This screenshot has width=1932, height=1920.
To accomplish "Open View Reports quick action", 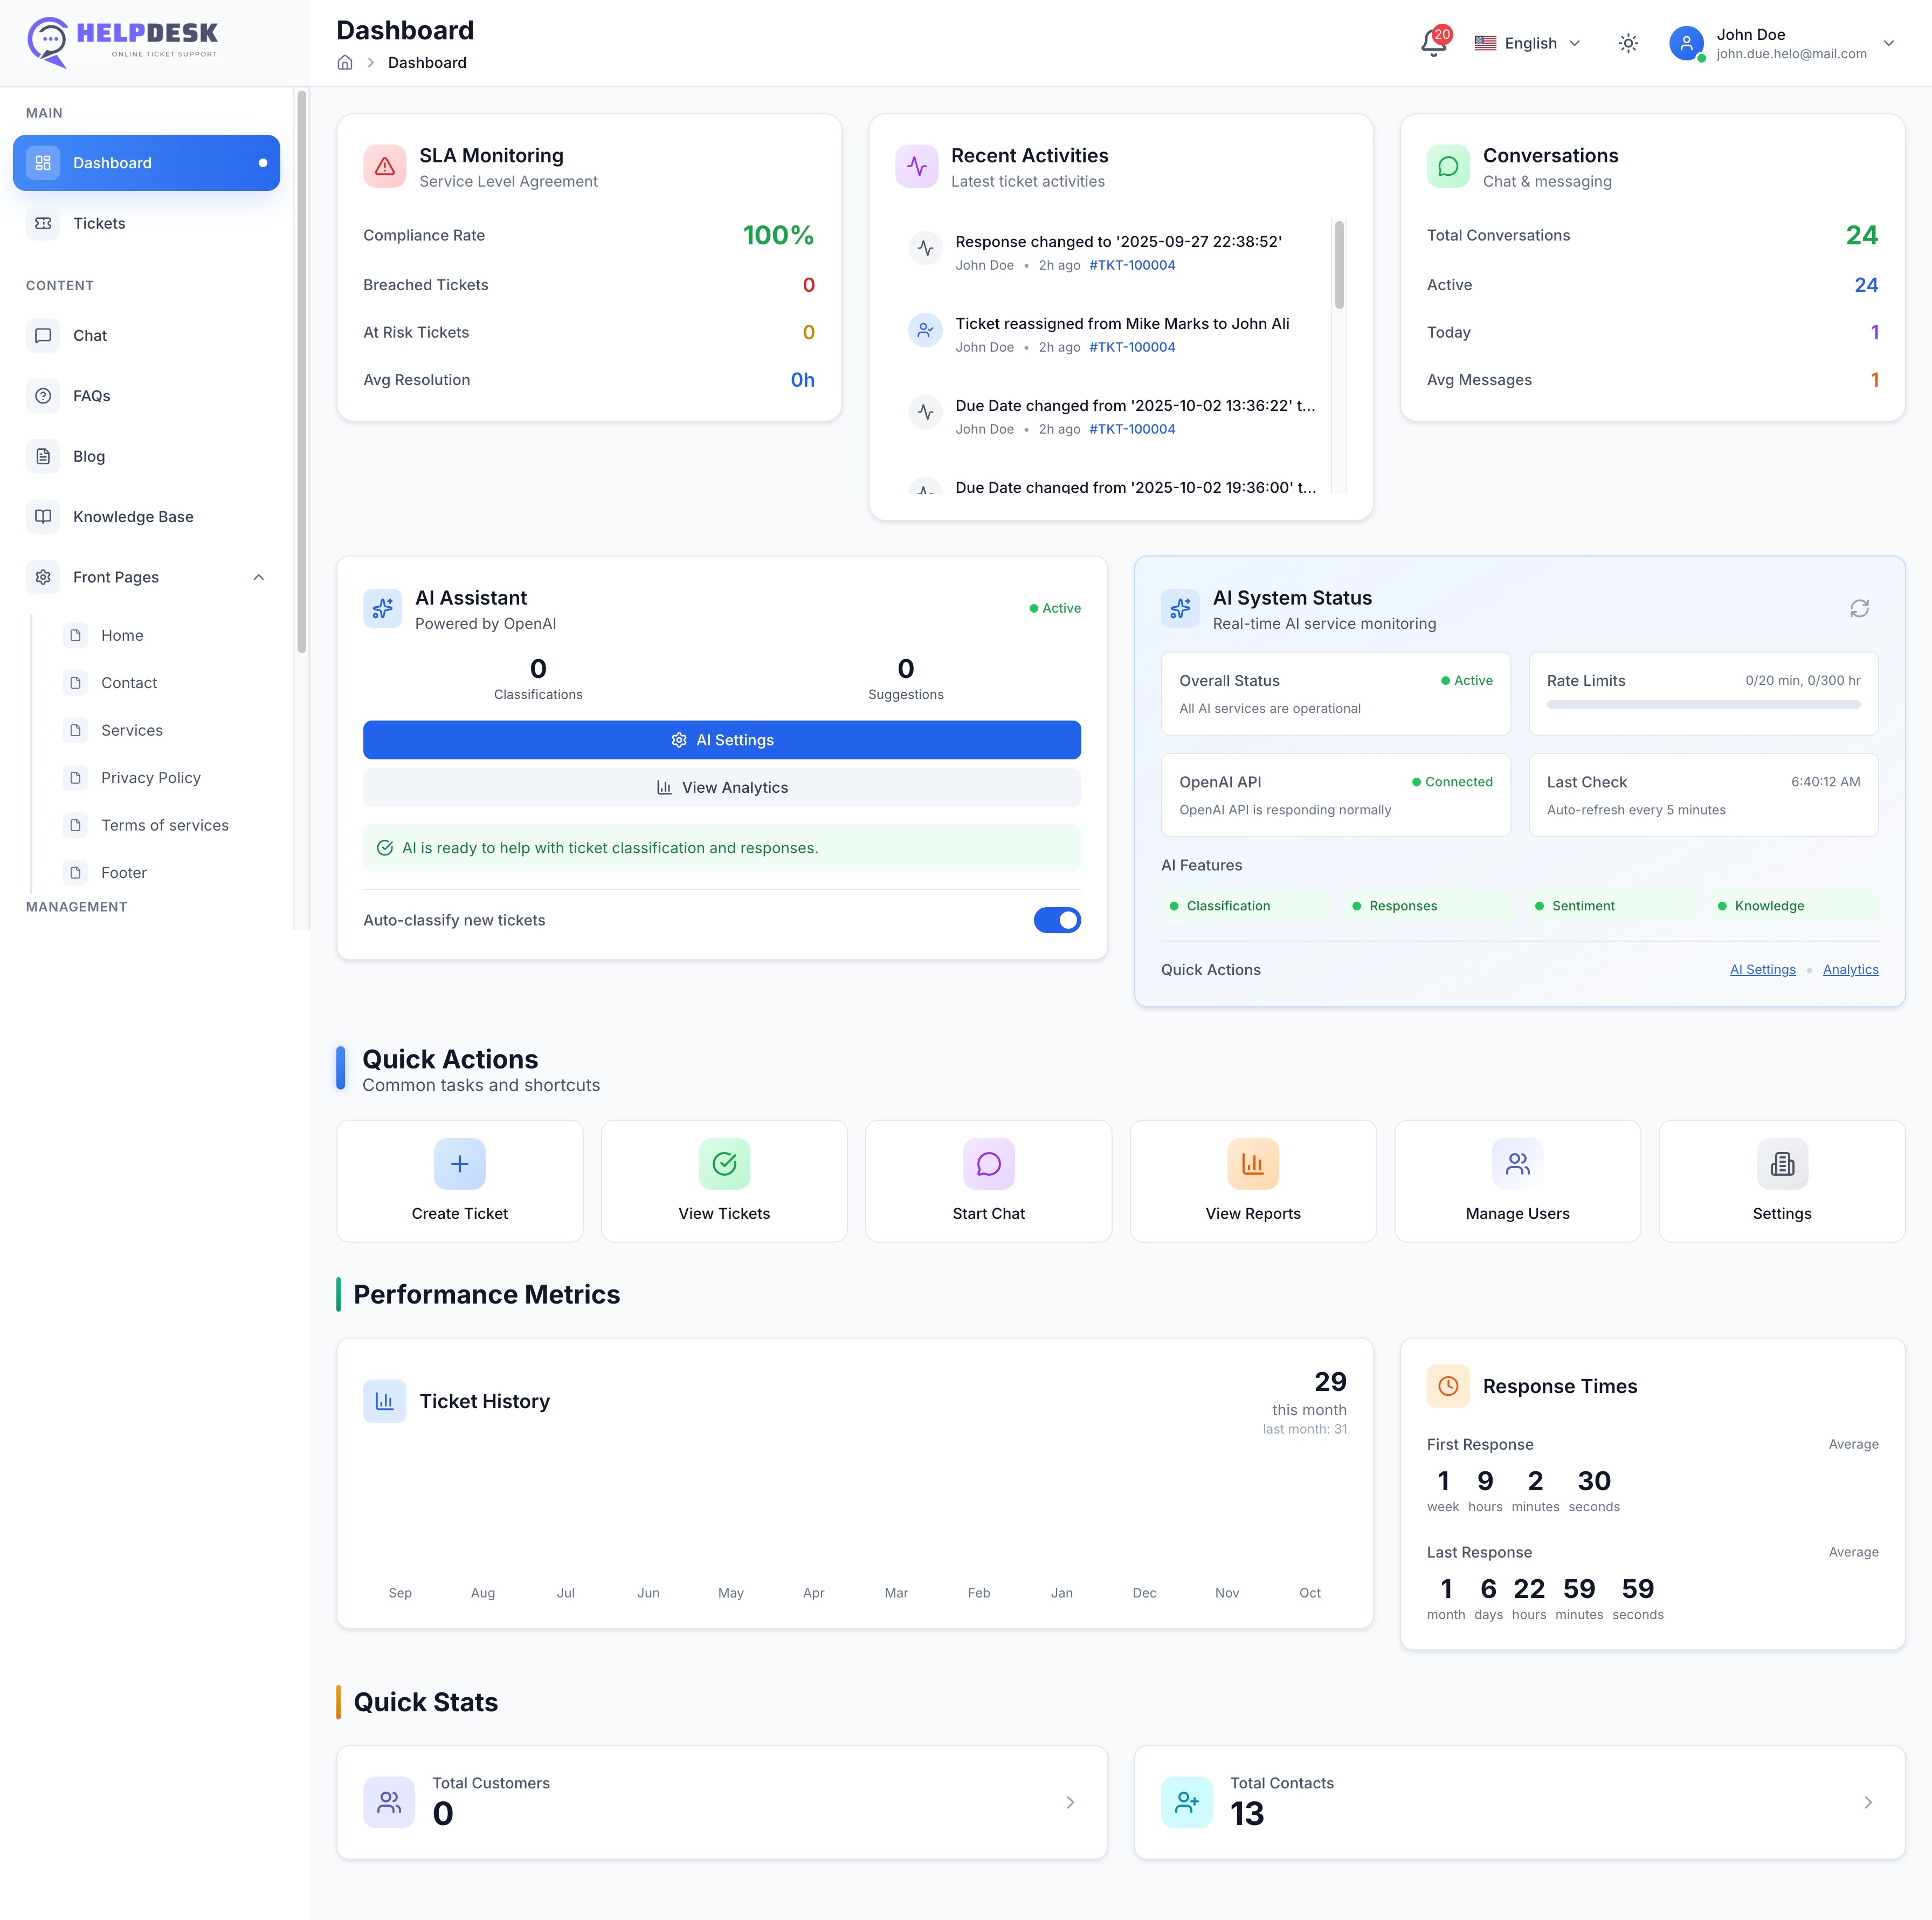I will coord(1252,1181).
